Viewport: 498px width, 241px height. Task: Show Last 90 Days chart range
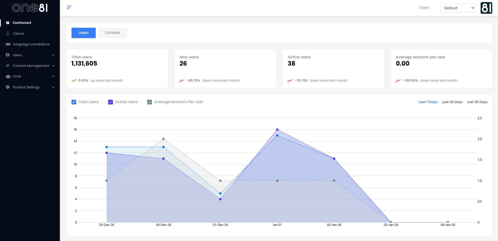(x=477, y=102)
